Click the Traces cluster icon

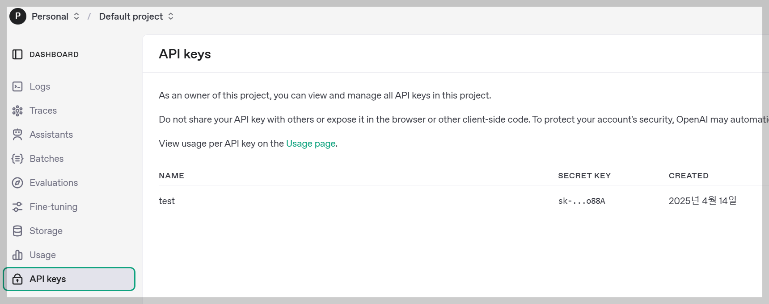(x=17, y=111)
